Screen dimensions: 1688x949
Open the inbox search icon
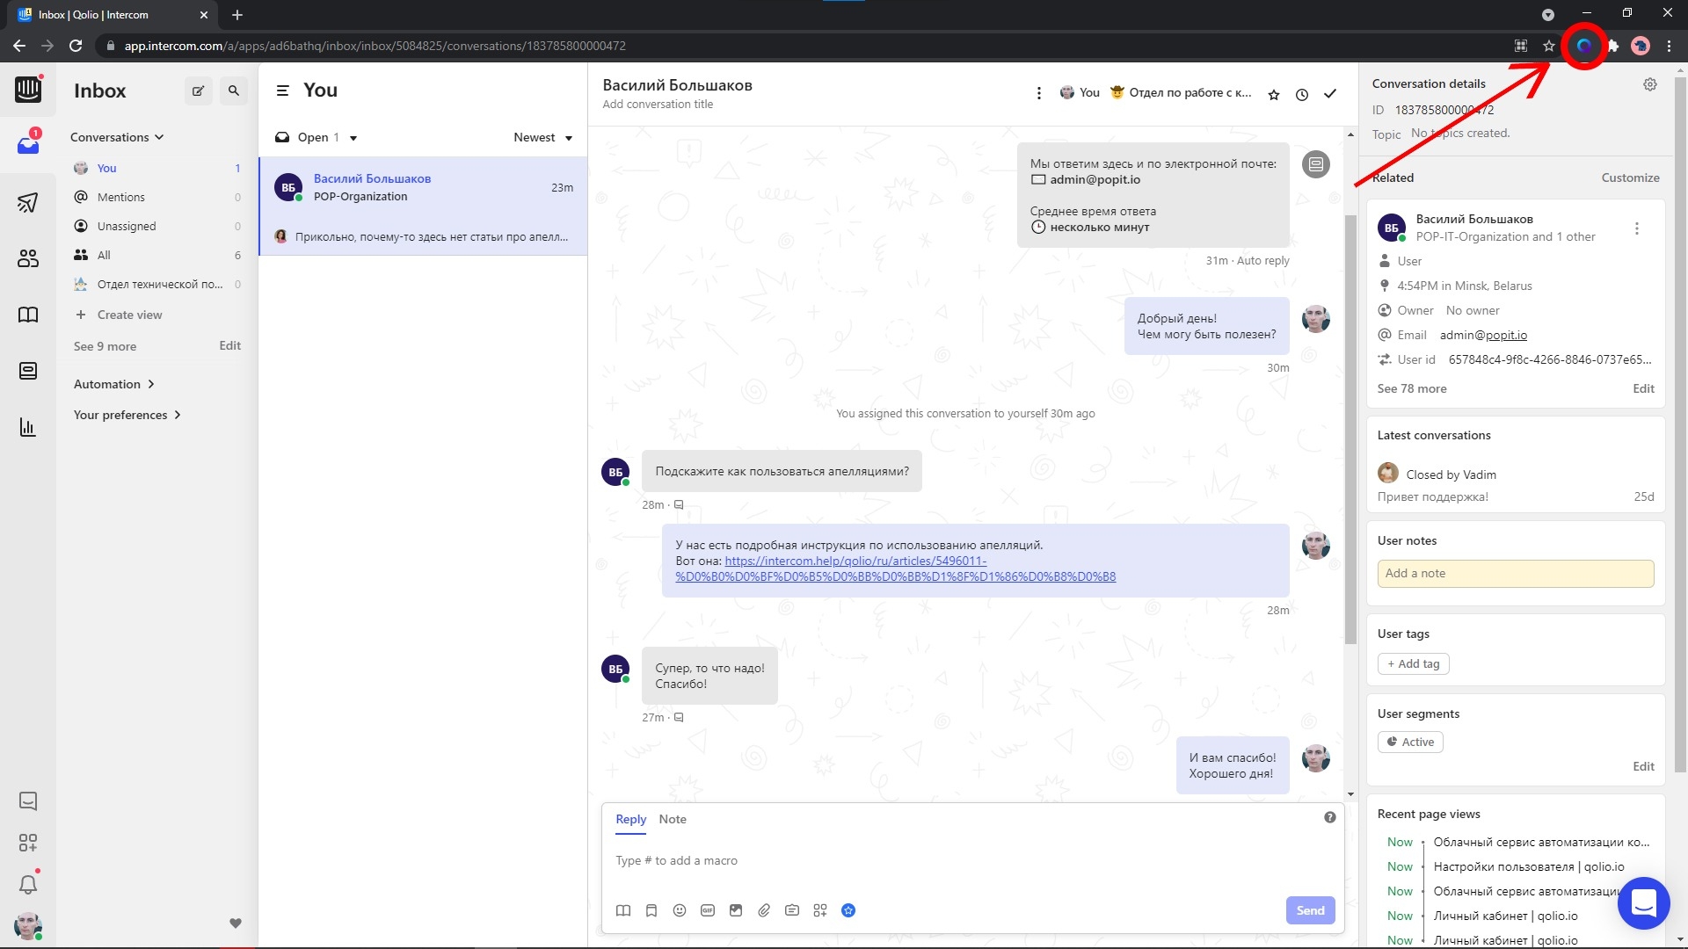[233, 91]
